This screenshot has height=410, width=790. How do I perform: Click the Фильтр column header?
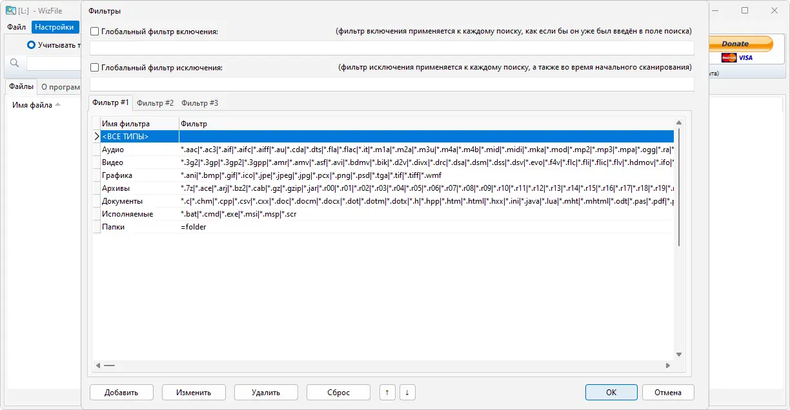click(x=426, y=124)
